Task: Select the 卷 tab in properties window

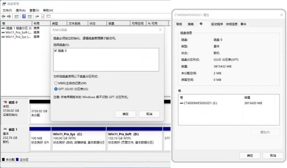Action: point(201,24)
